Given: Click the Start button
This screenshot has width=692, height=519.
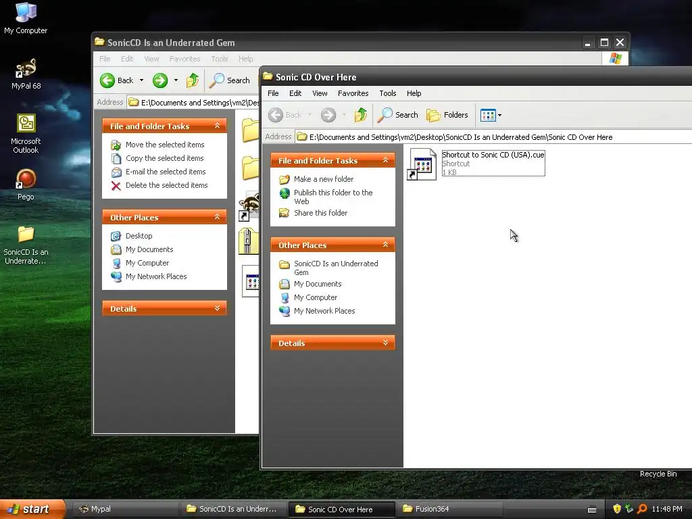Looking at the screenshot, I should coord(32,509).
